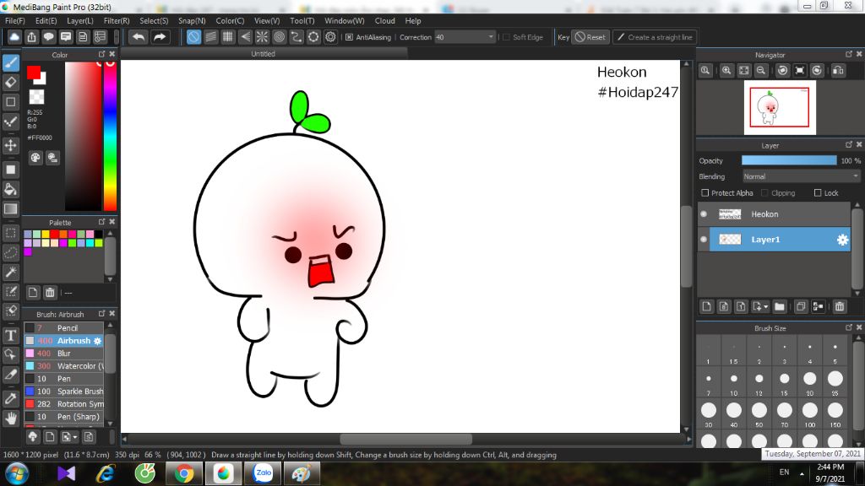Select the Move tool
This screenshot has width=865, height=486.
tap(10, 145)
